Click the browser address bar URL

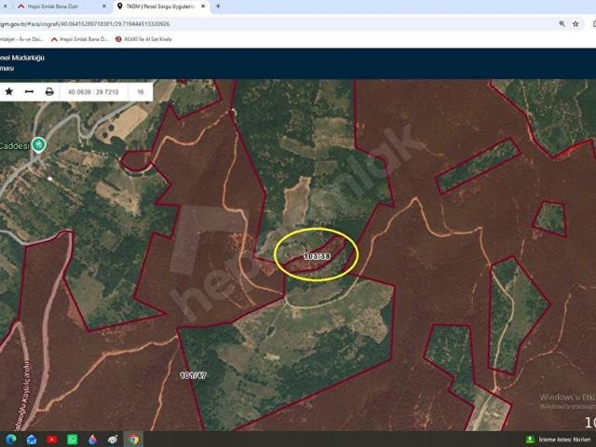click(x=85, y=24)
